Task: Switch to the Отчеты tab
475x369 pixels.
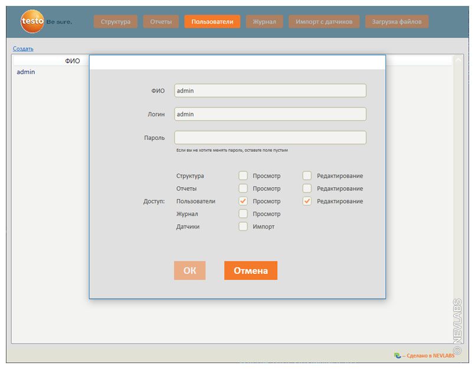Action: pos(160,22)
